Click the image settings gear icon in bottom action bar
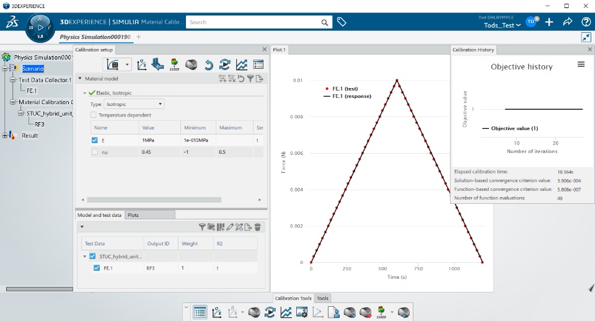 coord(302,312)
